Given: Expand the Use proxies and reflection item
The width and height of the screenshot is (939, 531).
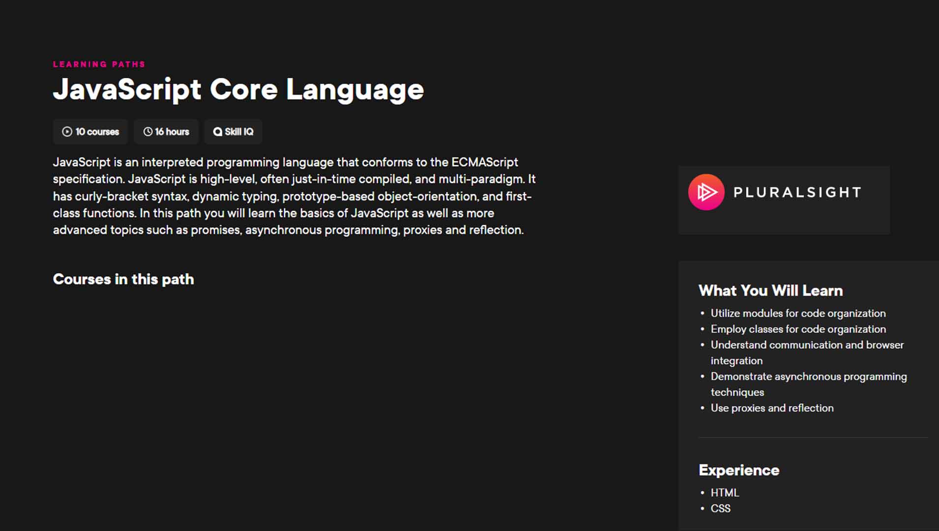Looking at the screenshot, I should point(772,408).
